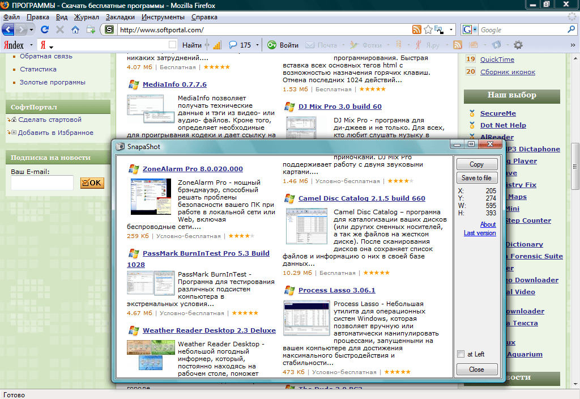Click the Ваш E-mail input field
The width and height of the screenshot is (580, 399).
click(x=42, y=183)
